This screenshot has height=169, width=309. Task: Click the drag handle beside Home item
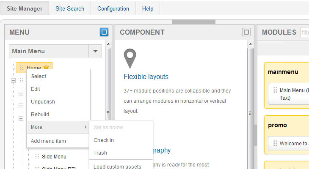point(21,68)
